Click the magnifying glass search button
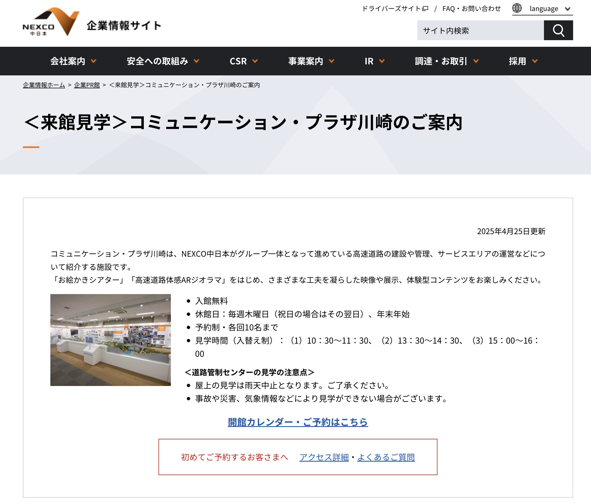591x504 pixels. (558, 30)
